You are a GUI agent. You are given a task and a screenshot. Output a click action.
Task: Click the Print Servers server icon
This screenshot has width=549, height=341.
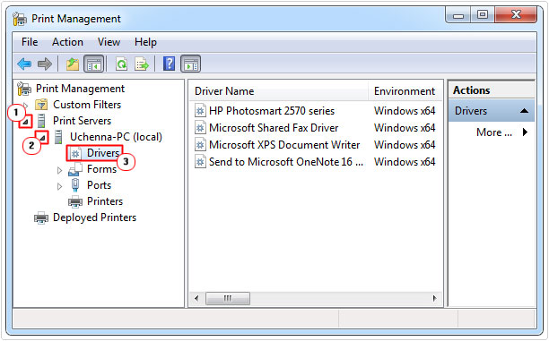(41, 121)
